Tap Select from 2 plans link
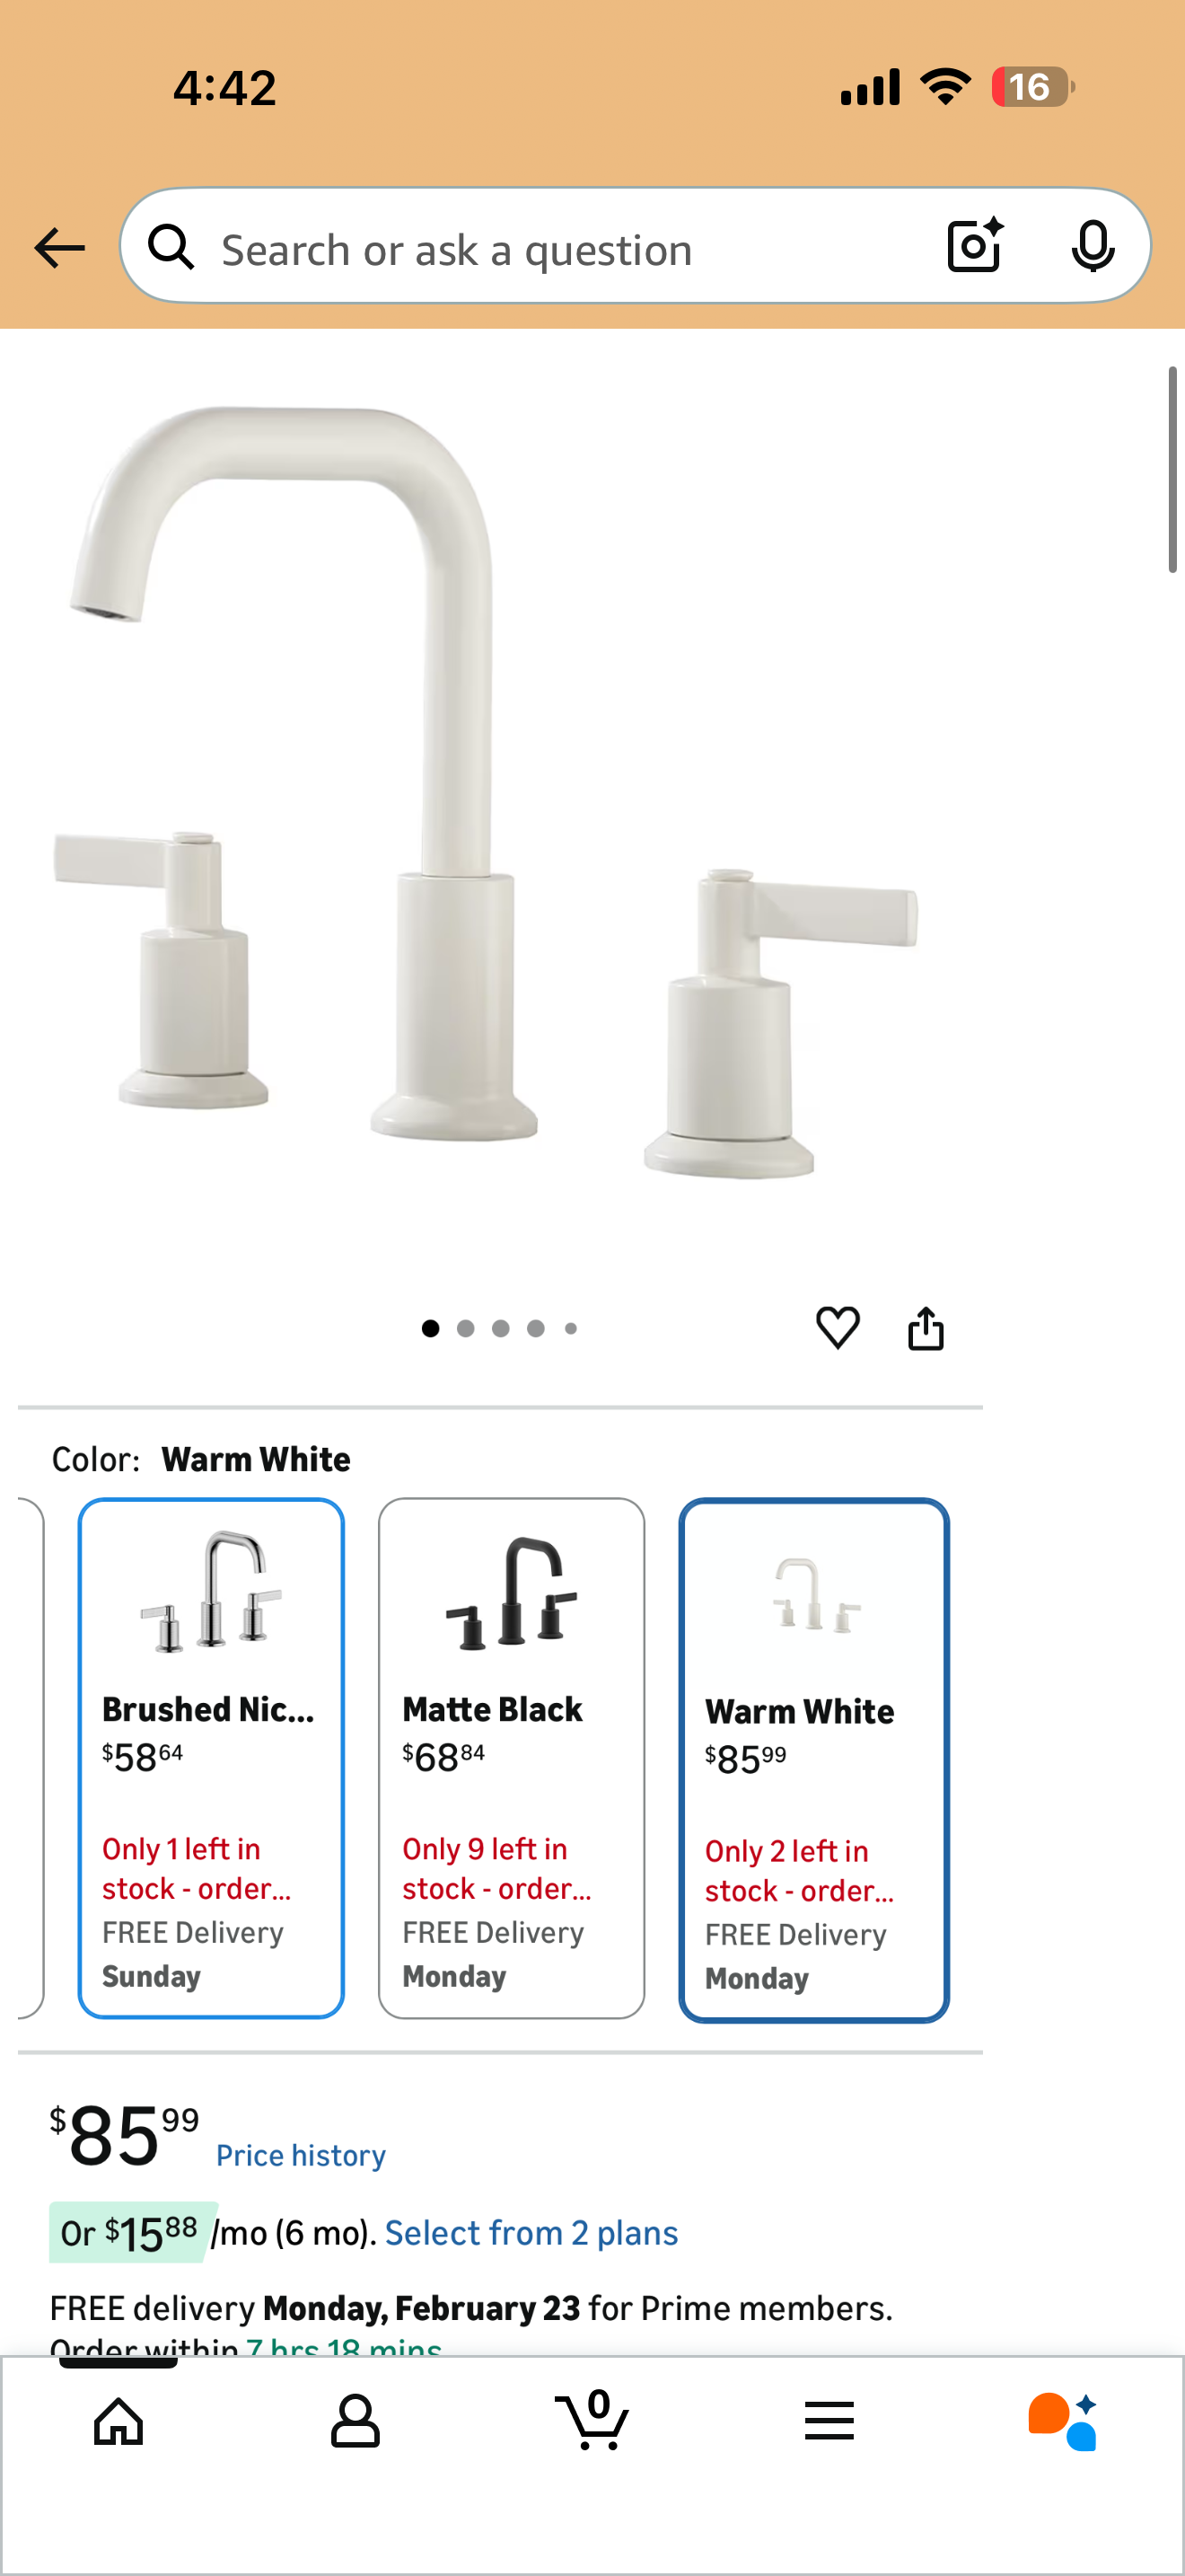 (531, 2233)
